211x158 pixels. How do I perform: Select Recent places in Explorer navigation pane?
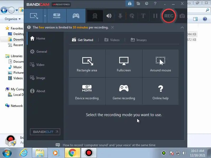[x=16, y=45]
